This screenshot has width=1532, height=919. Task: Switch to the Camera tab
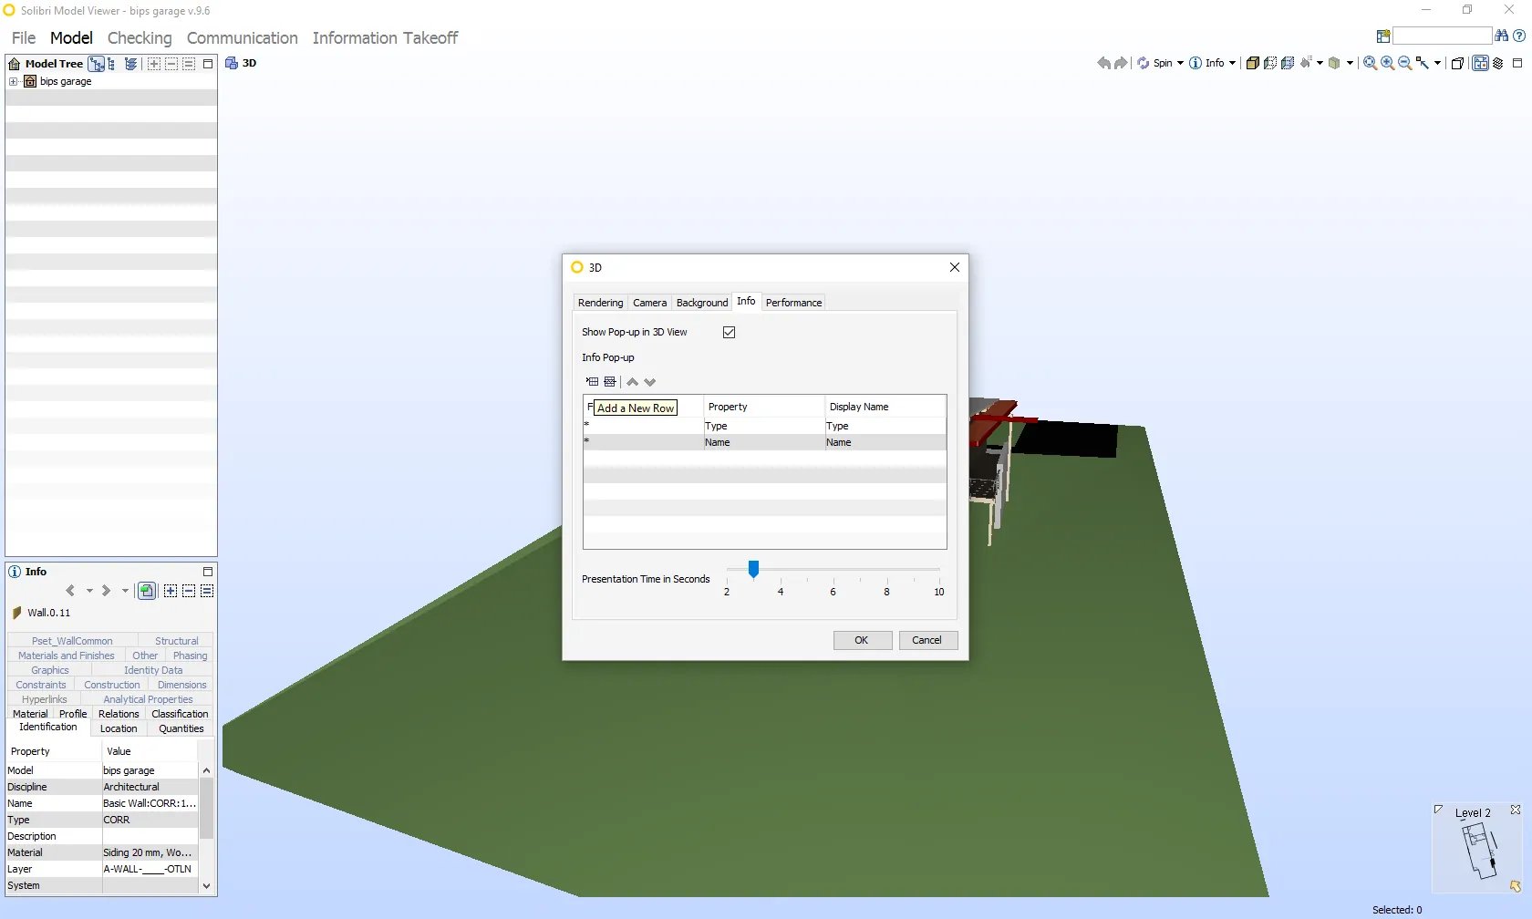[x=649, y=303]
